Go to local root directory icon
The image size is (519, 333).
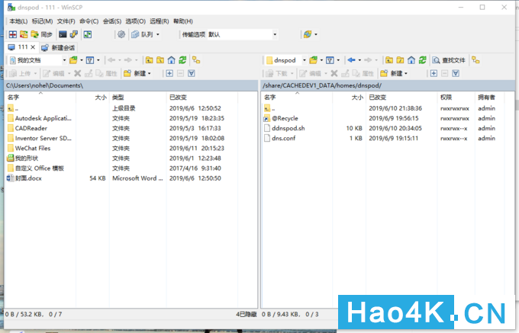coord(160,60)
